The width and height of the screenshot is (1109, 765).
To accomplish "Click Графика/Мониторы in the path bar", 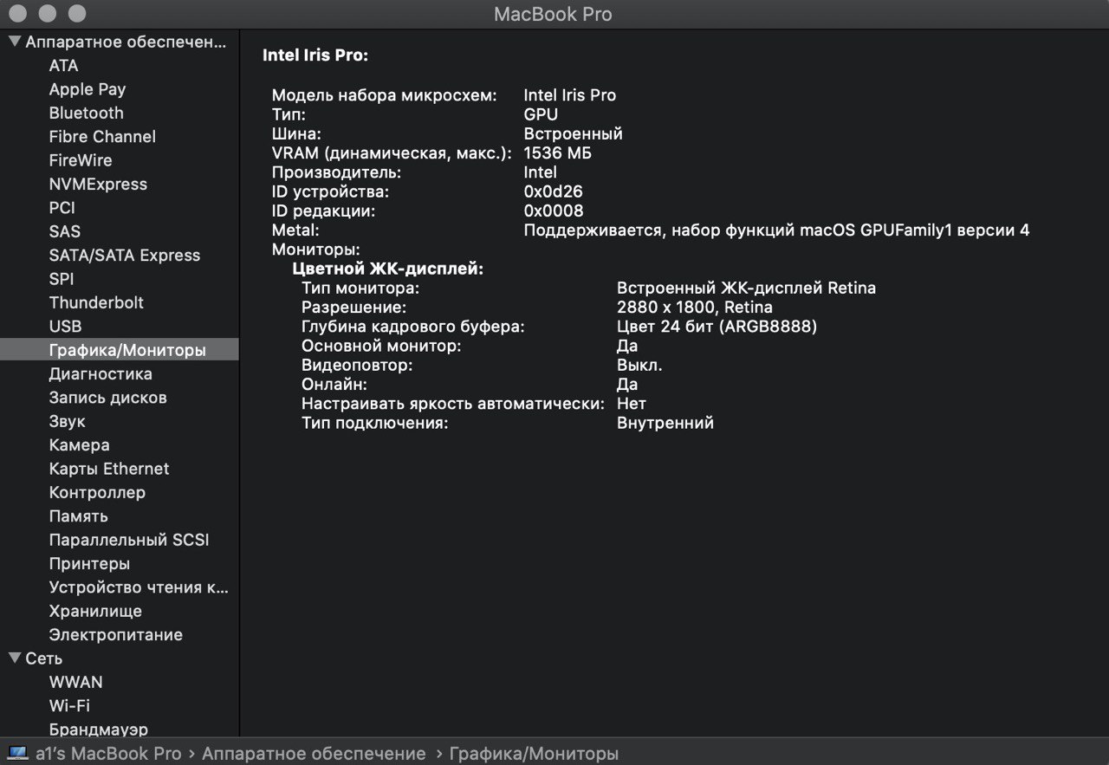I will click(534, 754).
